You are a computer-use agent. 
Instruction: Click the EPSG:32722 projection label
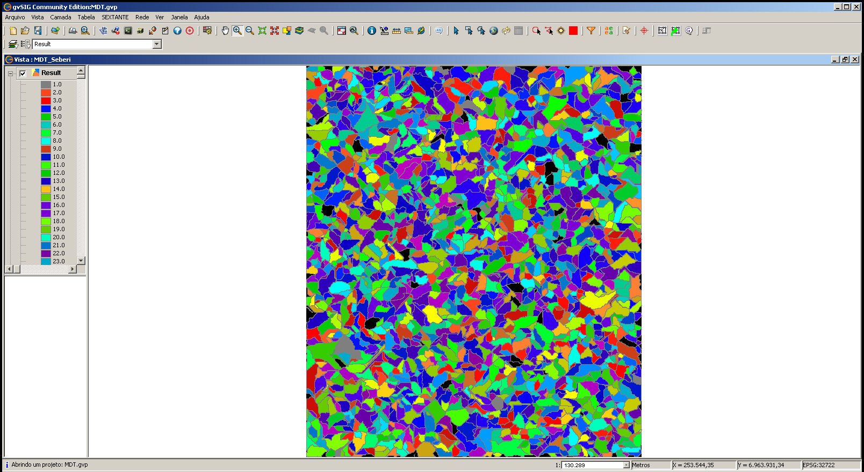[819, 465]
